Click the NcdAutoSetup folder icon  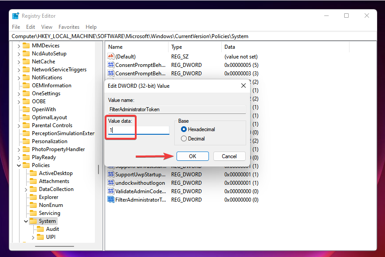pyautogui.click(x=26, y=54)
